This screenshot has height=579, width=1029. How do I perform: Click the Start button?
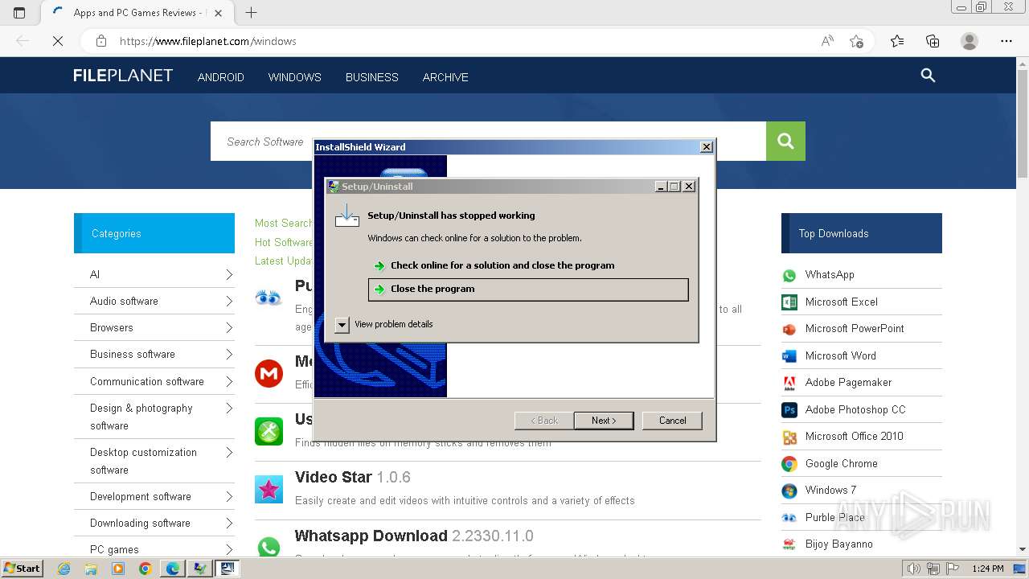tap(22, 569)
